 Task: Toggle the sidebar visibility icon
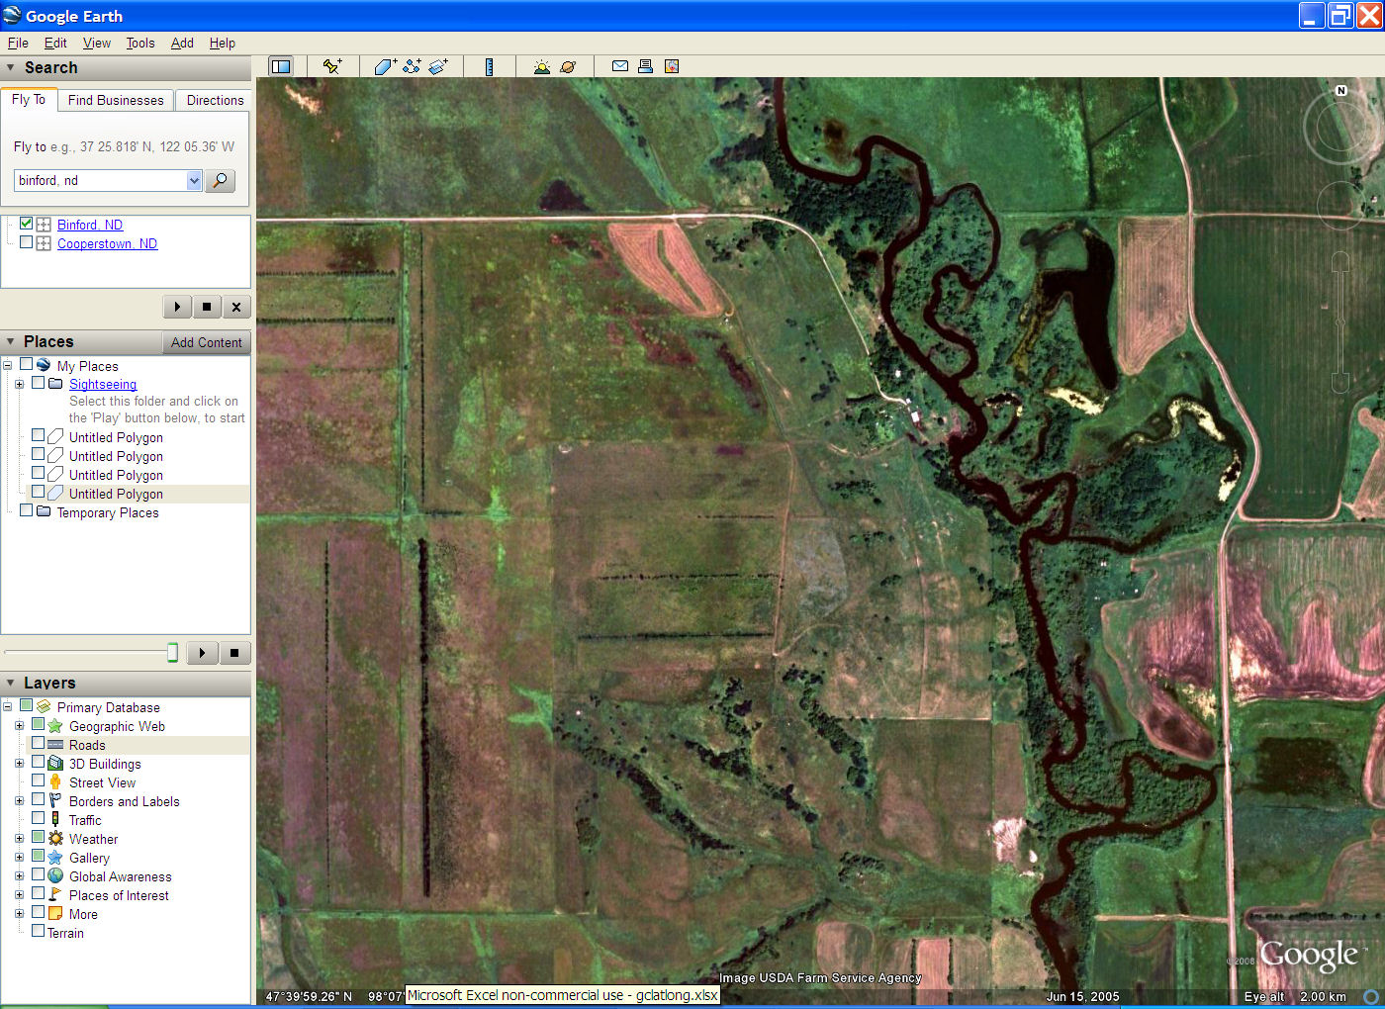pos(281,66)
